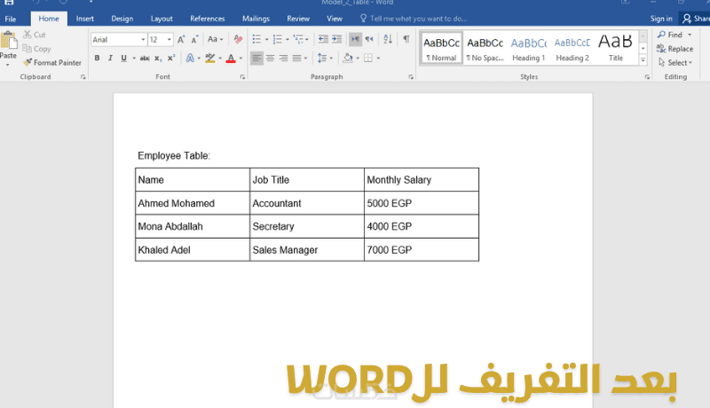Apply the No Spacing style
The width and height of the screenshot is (710, 408).
(x=485, y=49)
